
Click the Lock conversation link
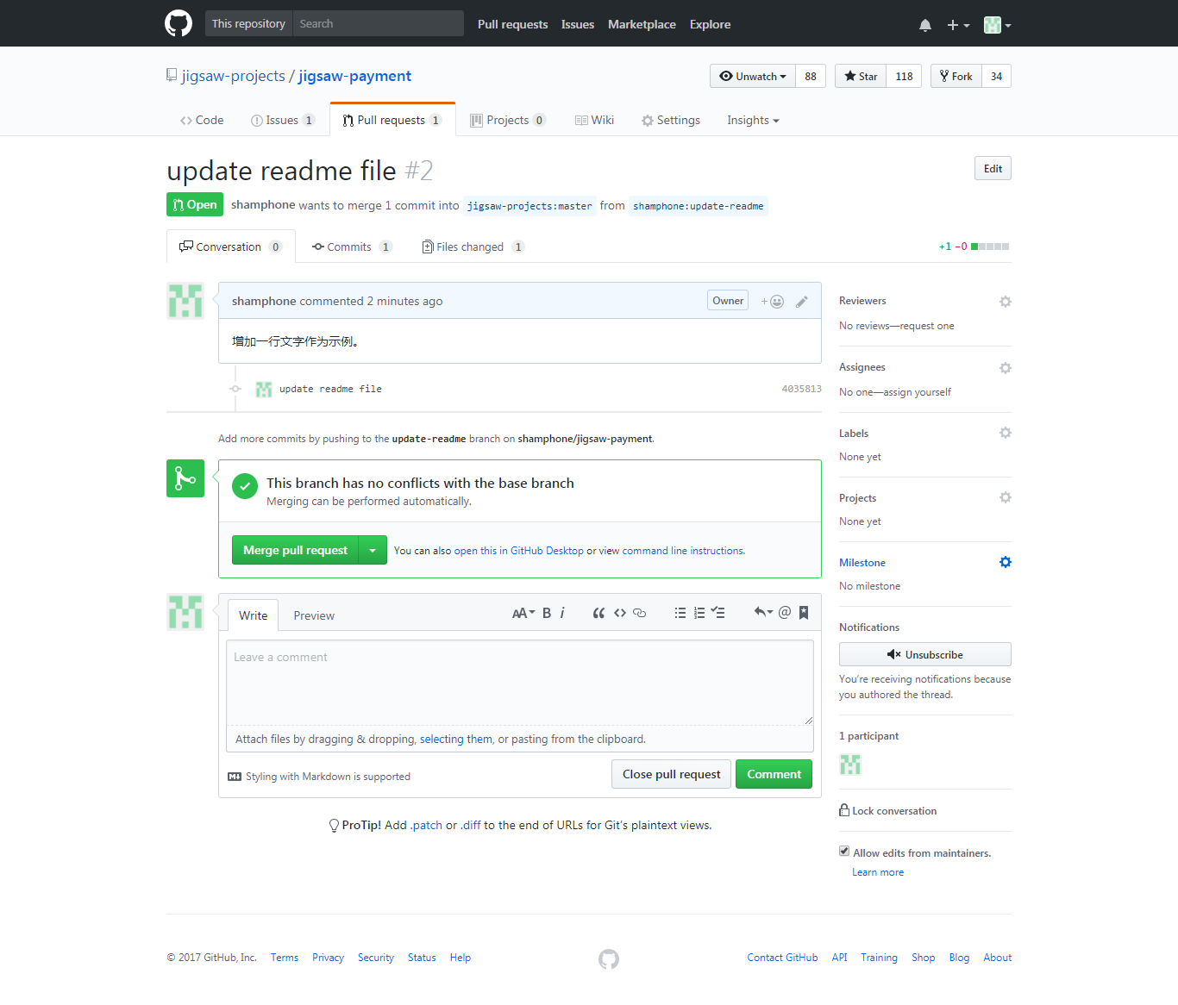[x=887, y=810]
